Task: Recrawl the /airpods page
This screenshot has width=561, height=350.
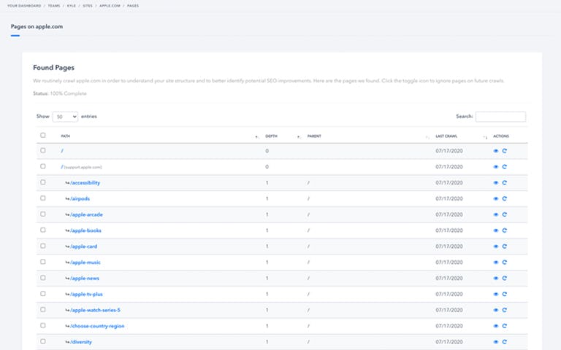Action: [x=505, y=199]
